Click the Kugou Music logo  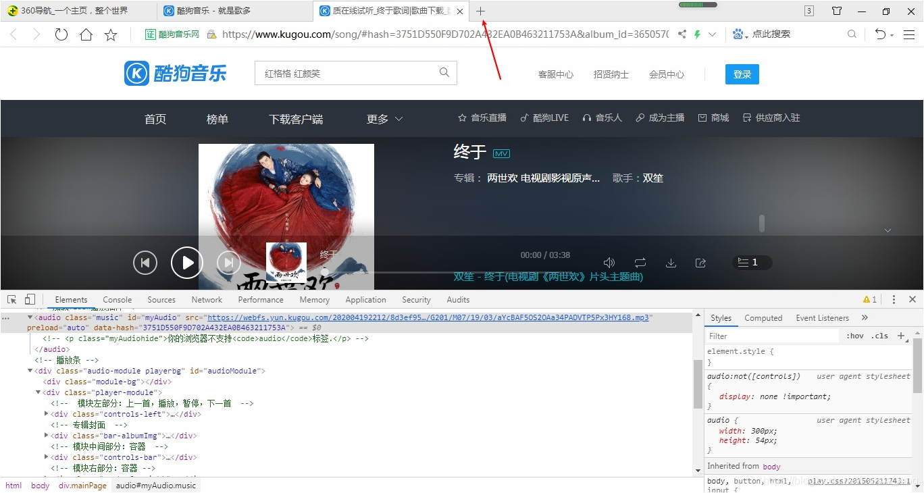175,73
